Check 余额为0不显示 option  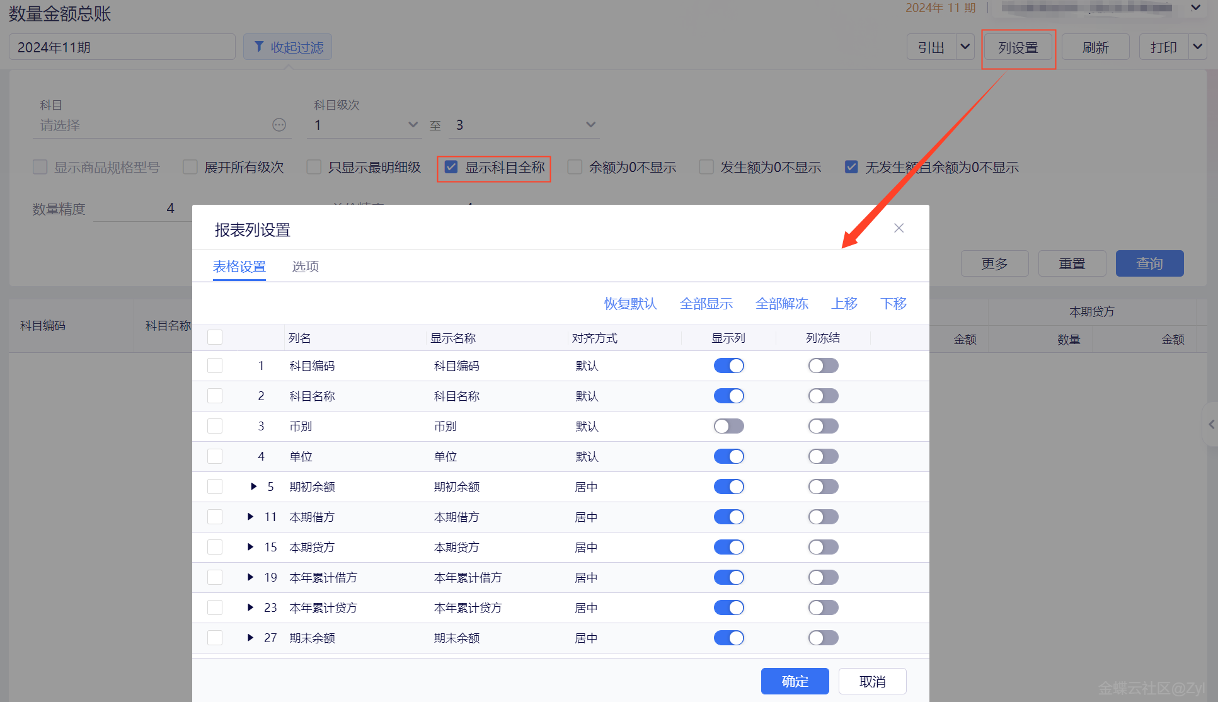(x=575, y=167)
